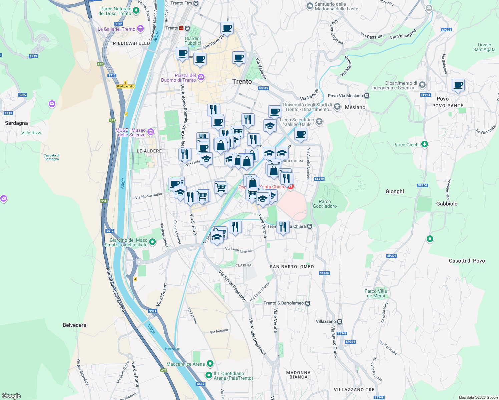Screen dimensions: 499x400
Task: Select the tree icon at Parco Giochi
Action: [425, 144]
